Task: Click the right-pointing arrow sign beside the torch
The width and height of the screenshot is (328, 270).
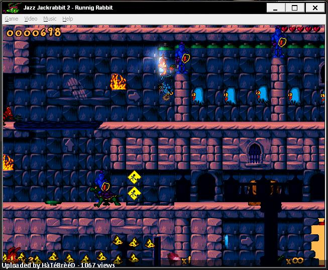Action: pyautogui.click(x=134, y=96)
